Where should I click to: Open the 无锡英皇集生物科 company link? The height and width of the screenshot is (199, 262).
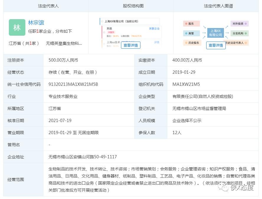(x=64, y=43)
